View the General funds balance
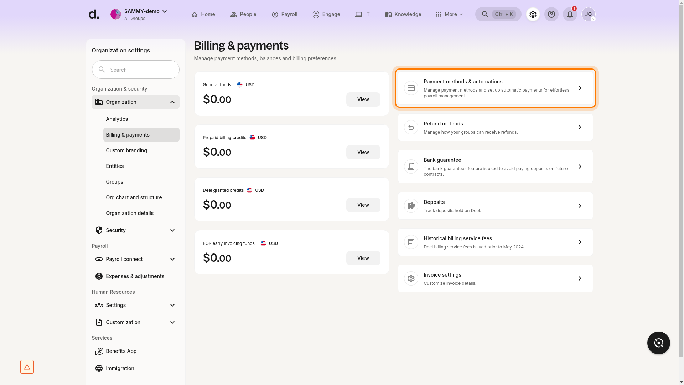 [363, 99]
